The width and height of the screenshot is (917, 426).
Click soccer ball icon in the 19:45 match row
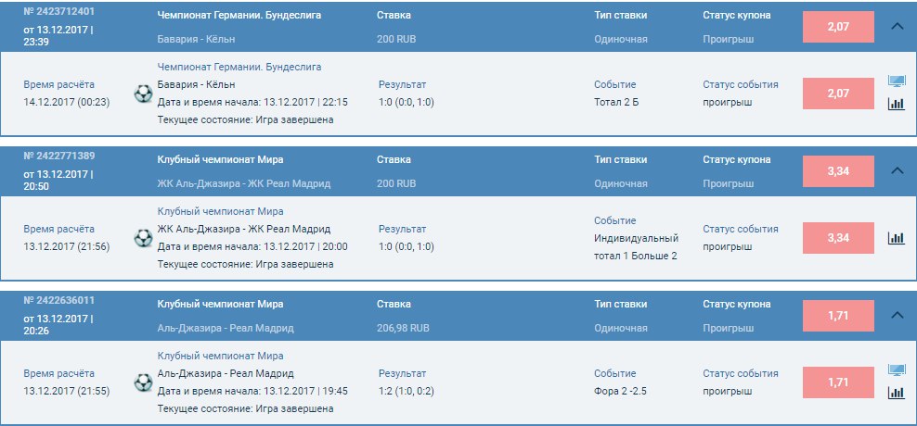click(144, 382)
